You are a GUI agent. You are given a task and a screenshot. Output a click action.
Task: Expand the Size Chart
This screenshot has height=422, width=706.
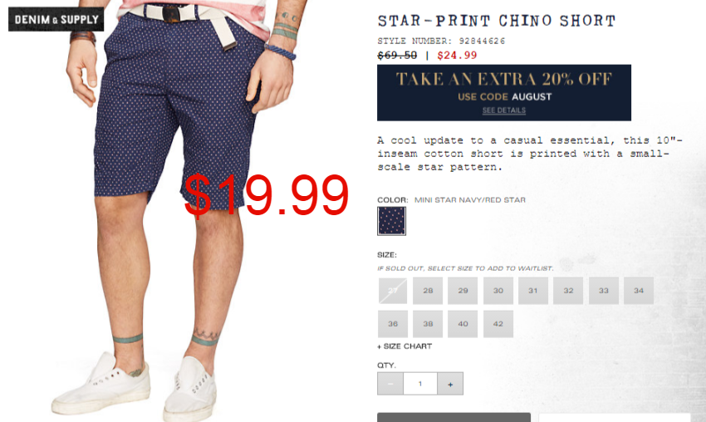[x=404, y=346]
